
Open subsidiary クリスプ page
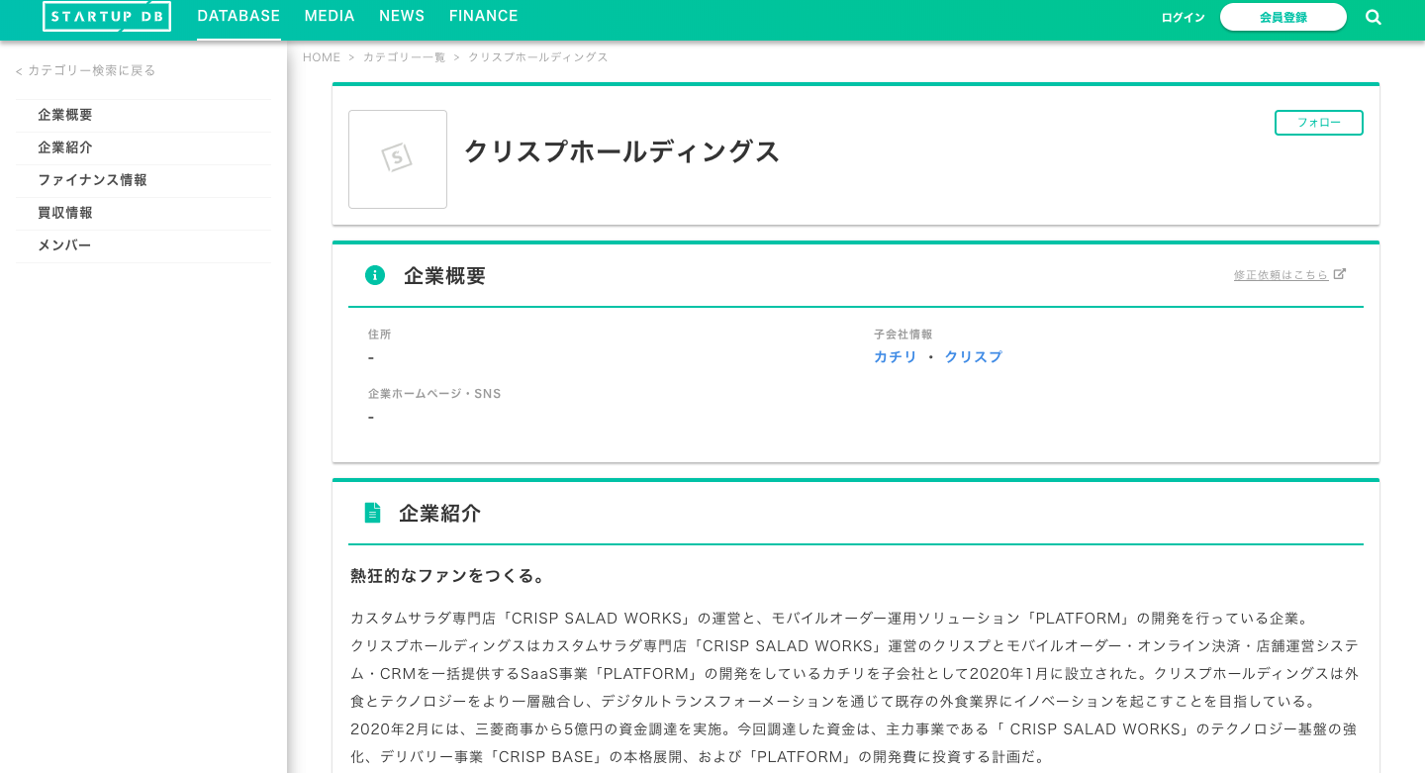click(973, 357)
